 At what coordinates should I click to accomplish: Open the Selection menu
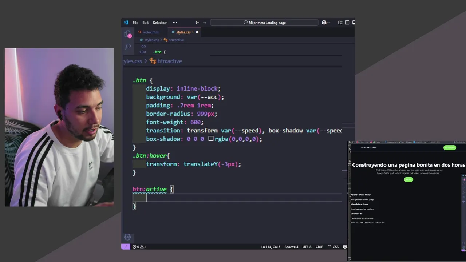(160, 23)
